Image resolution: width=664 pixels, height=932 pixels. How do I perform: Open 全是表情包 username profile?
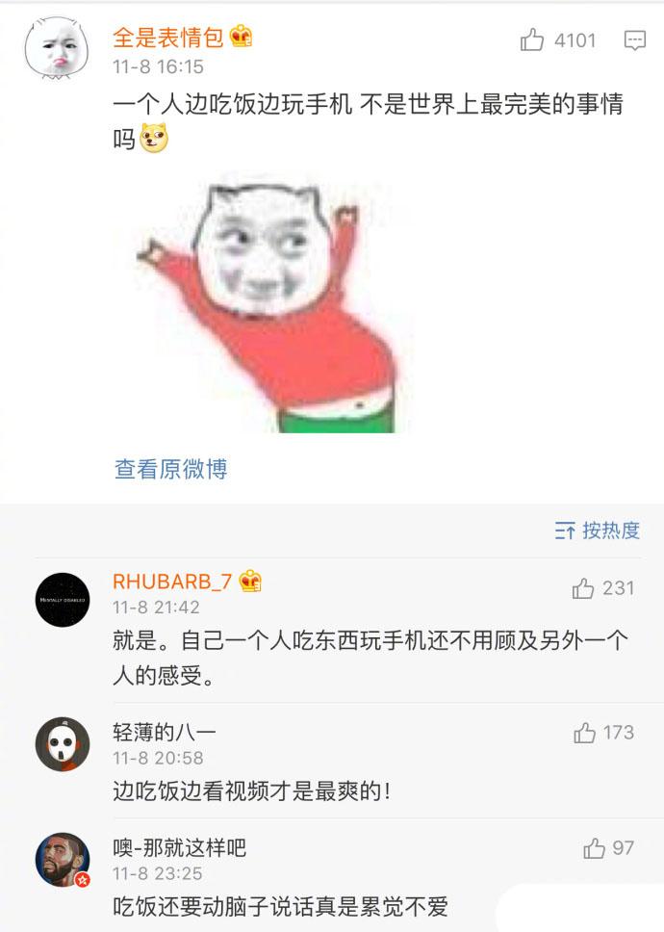pos(168,37)
